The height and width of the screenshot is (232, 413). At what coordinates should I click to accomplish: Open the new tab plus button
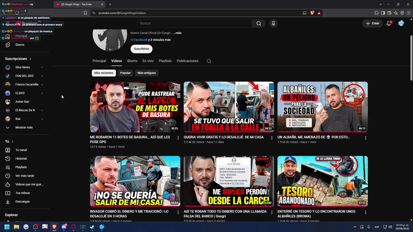click(x=110, y=4)
